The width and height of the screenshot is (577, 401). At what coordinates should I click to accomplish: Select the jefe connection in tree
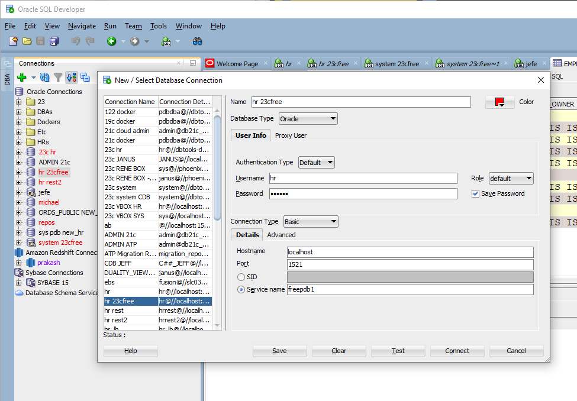tap(44, 192)
